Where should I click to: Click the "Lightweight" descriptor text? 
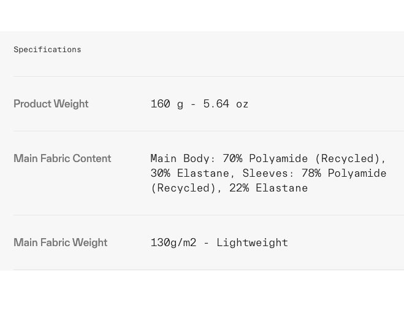pyautogui.click(x=252, y=242)
